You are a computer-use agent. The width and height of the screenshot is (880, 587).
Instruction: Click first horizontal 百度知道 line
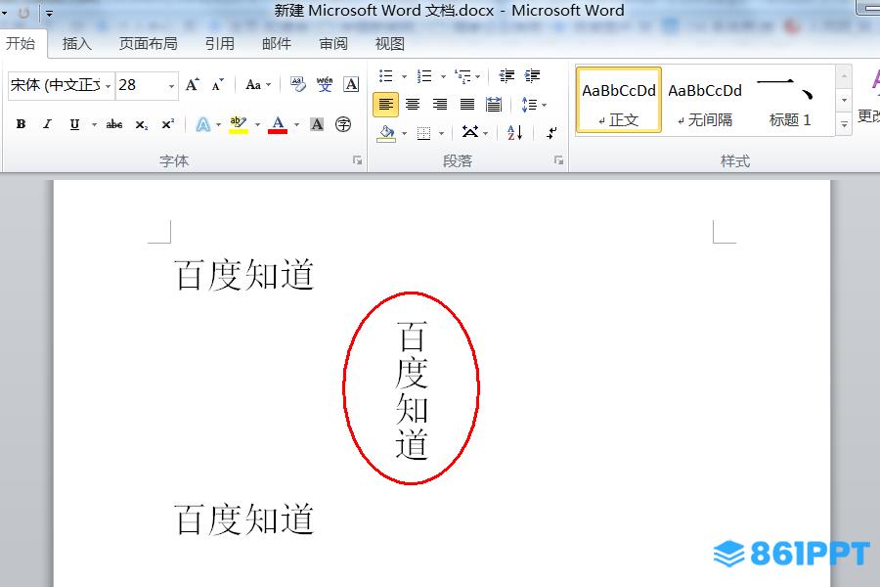243,275
